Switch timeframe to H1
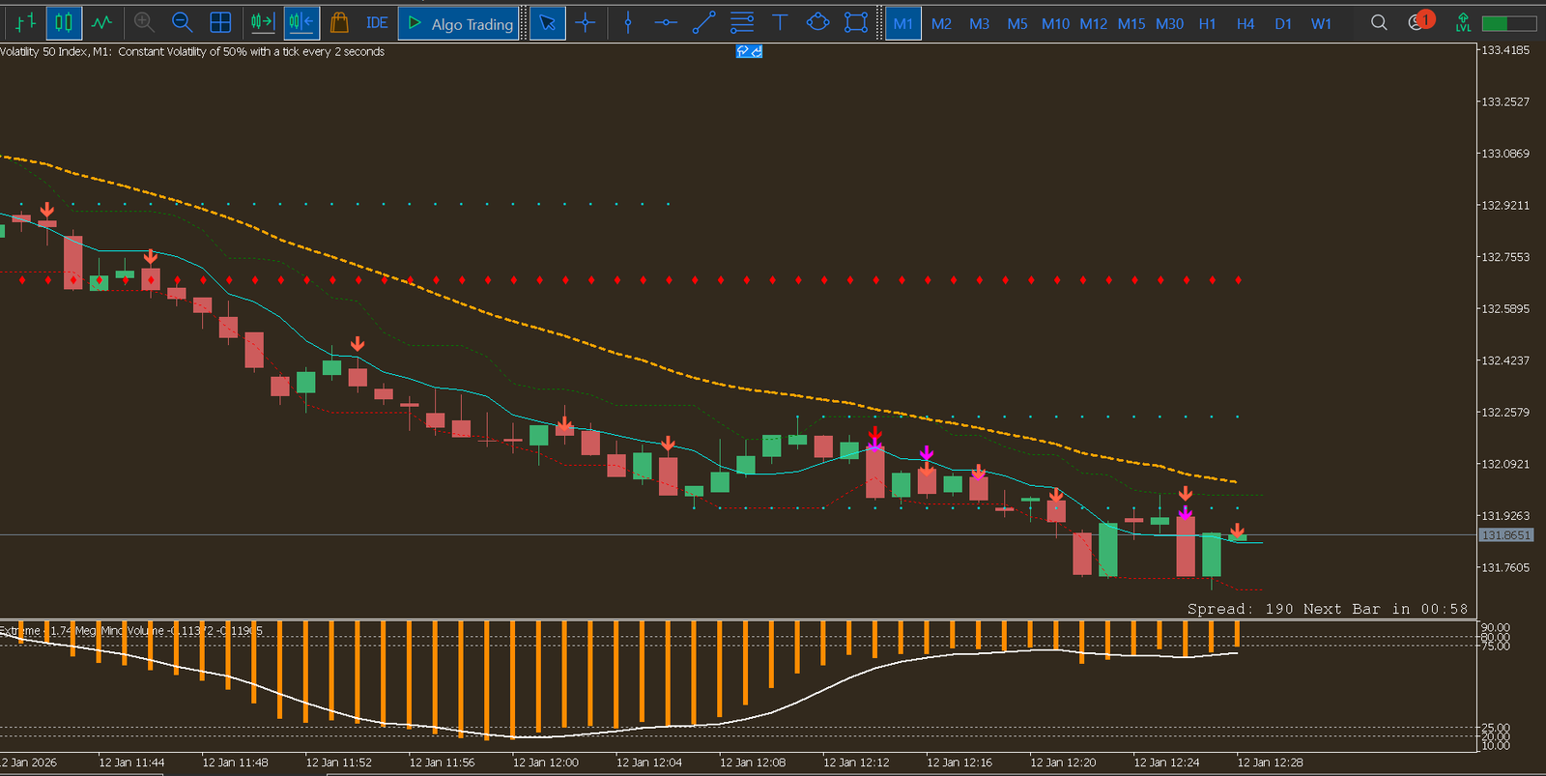Viewport: 1546px width, 776px height. 1207,23
